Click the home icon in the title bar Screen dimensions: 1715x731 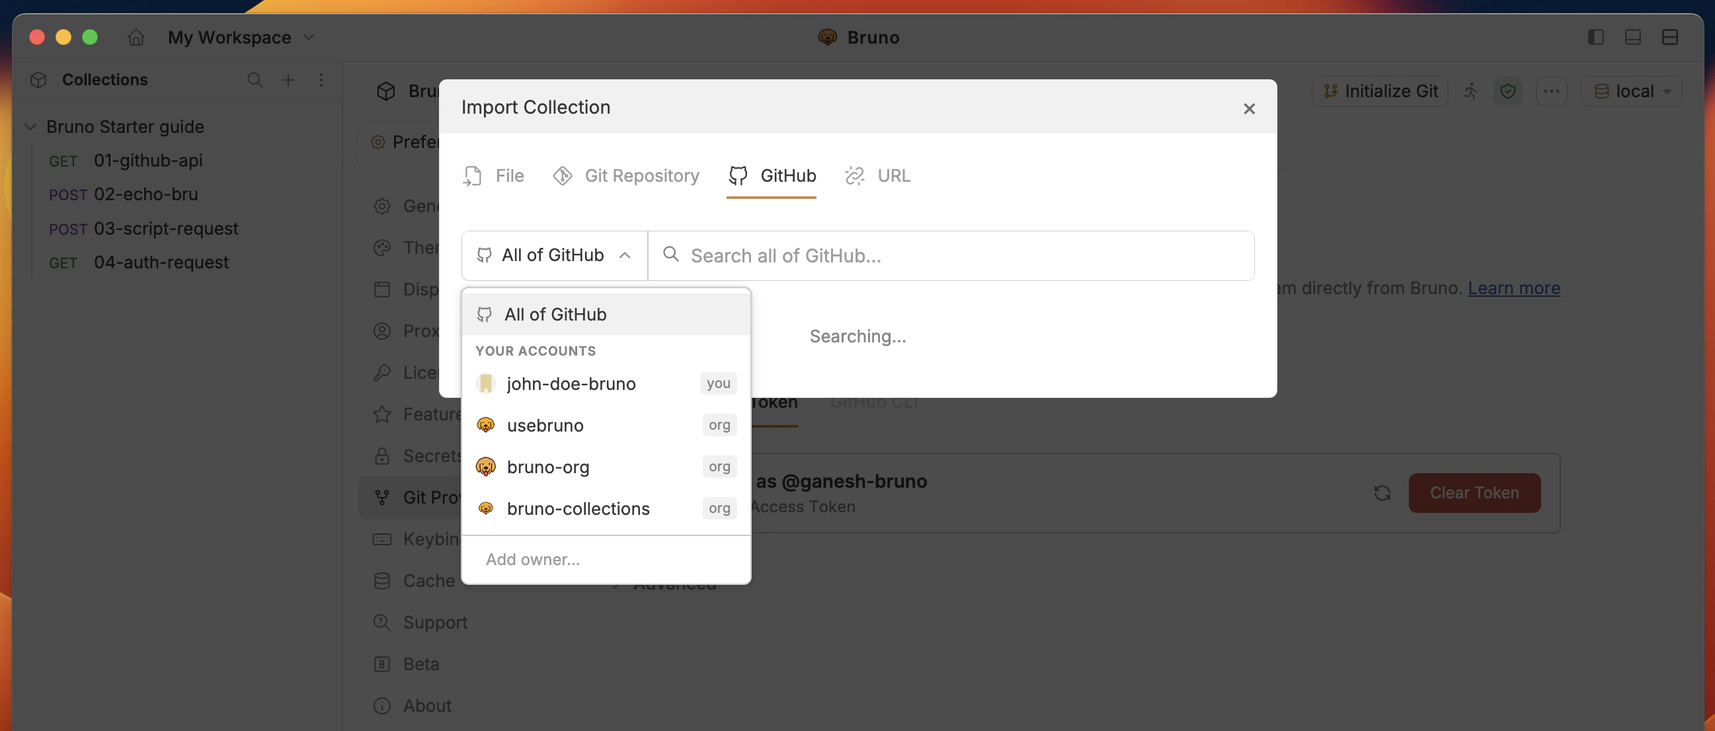click(x=136, y=37)
